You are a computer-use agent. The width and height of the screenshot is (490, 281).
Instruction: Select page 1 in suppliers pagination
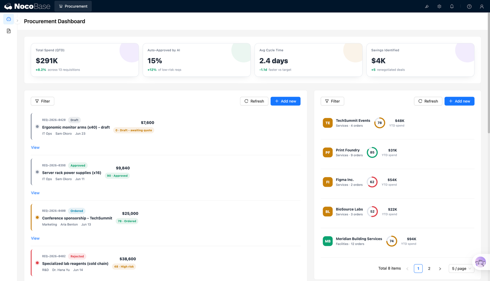[x=418, y=268]
